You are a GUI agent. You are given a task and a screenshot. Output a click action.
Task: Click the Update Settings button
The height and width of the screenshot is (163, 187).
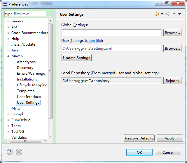[x=76, y=58]
